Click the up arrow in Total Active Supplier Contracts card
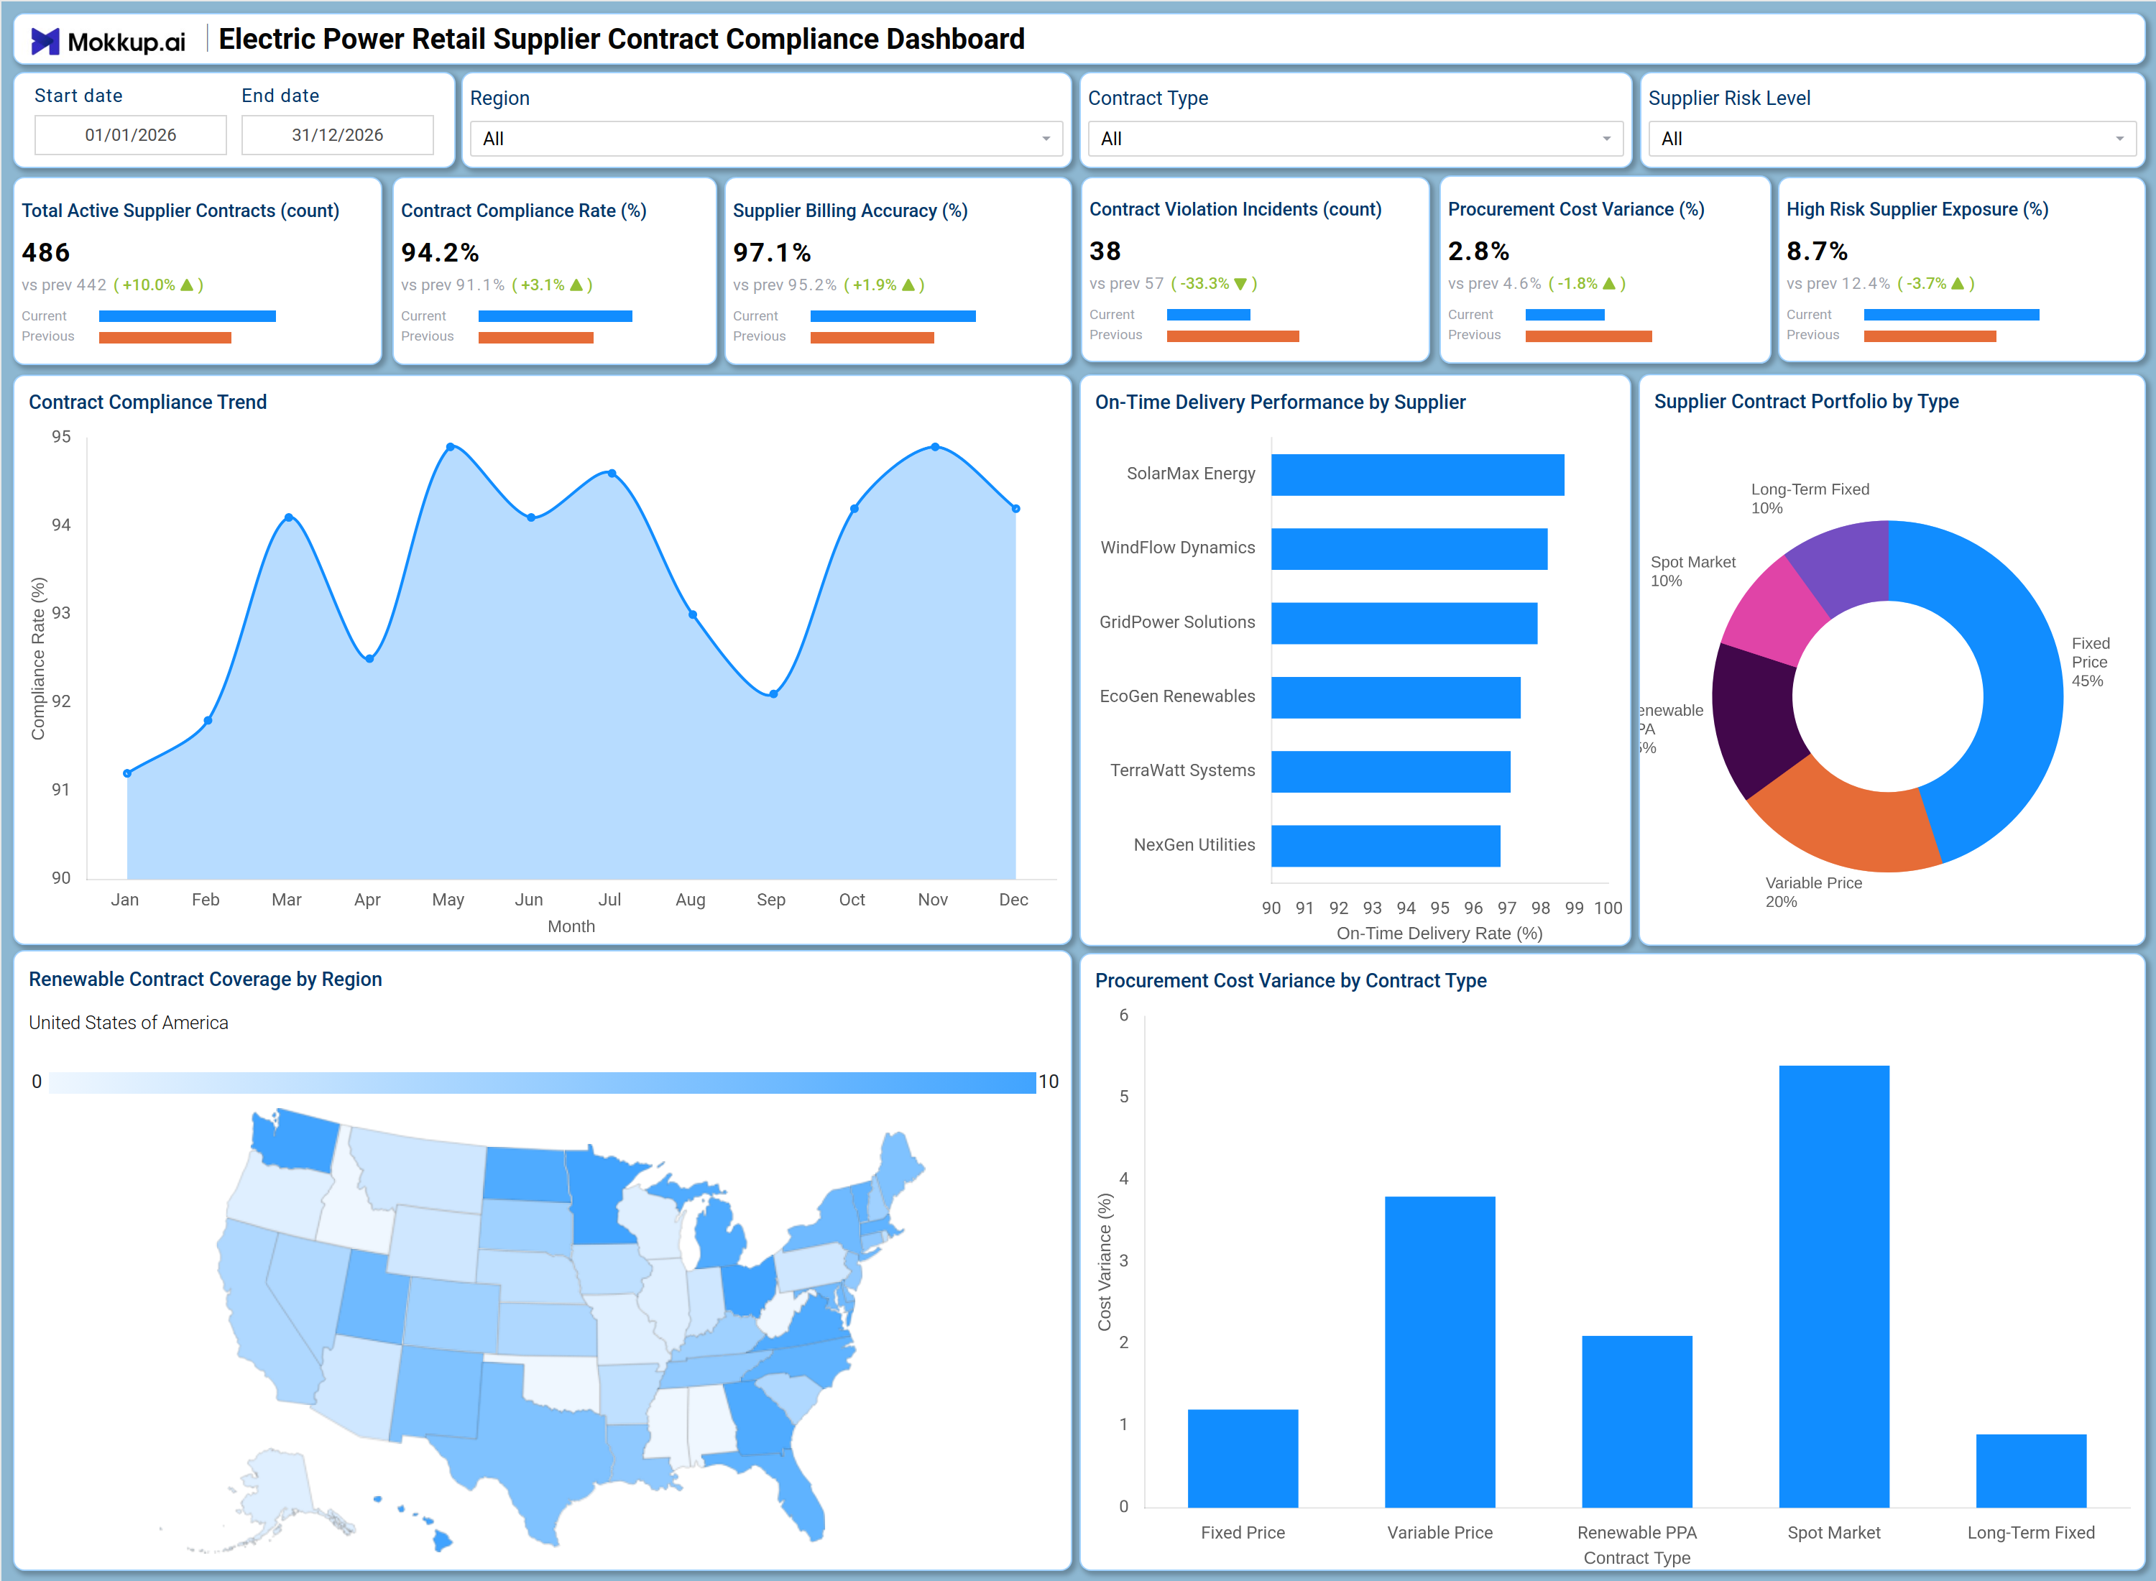Image resolution: width=2156 pixels, height=1581 pixels. tap(187, 285)
